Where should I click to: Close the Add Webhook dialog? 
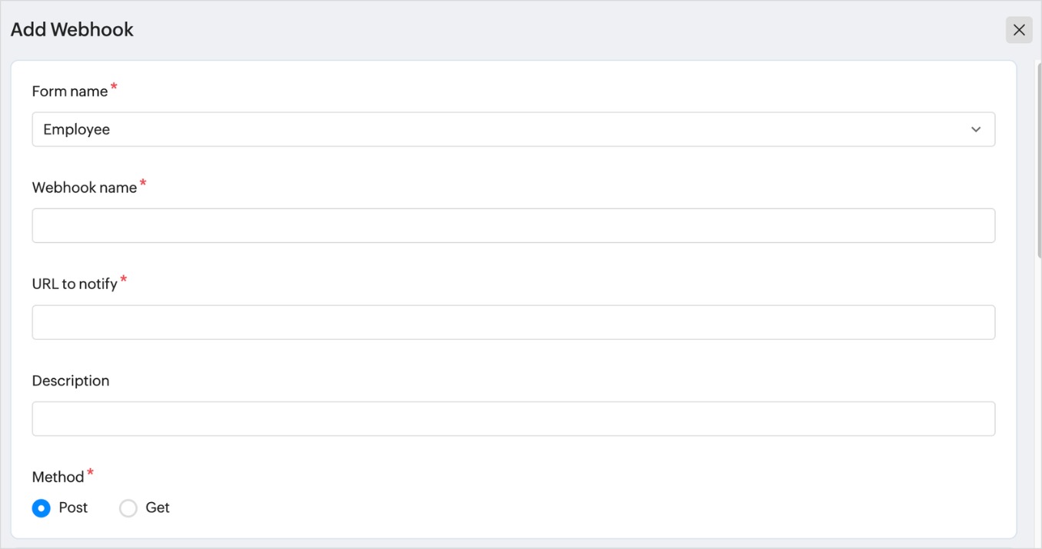coord(1019,30)
